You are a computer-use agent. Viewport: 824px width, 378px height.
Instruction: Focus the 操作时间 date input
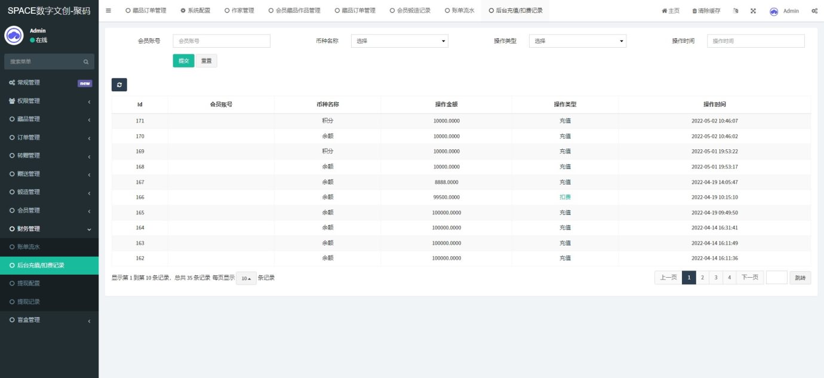(x=756, y=41)
